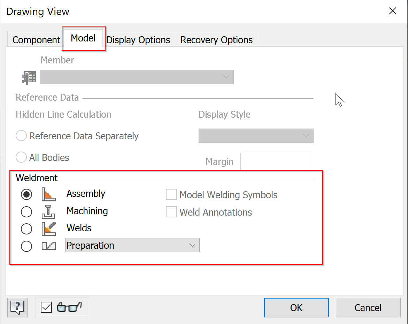Enable Model Welding Symbols

pos(171,194)
